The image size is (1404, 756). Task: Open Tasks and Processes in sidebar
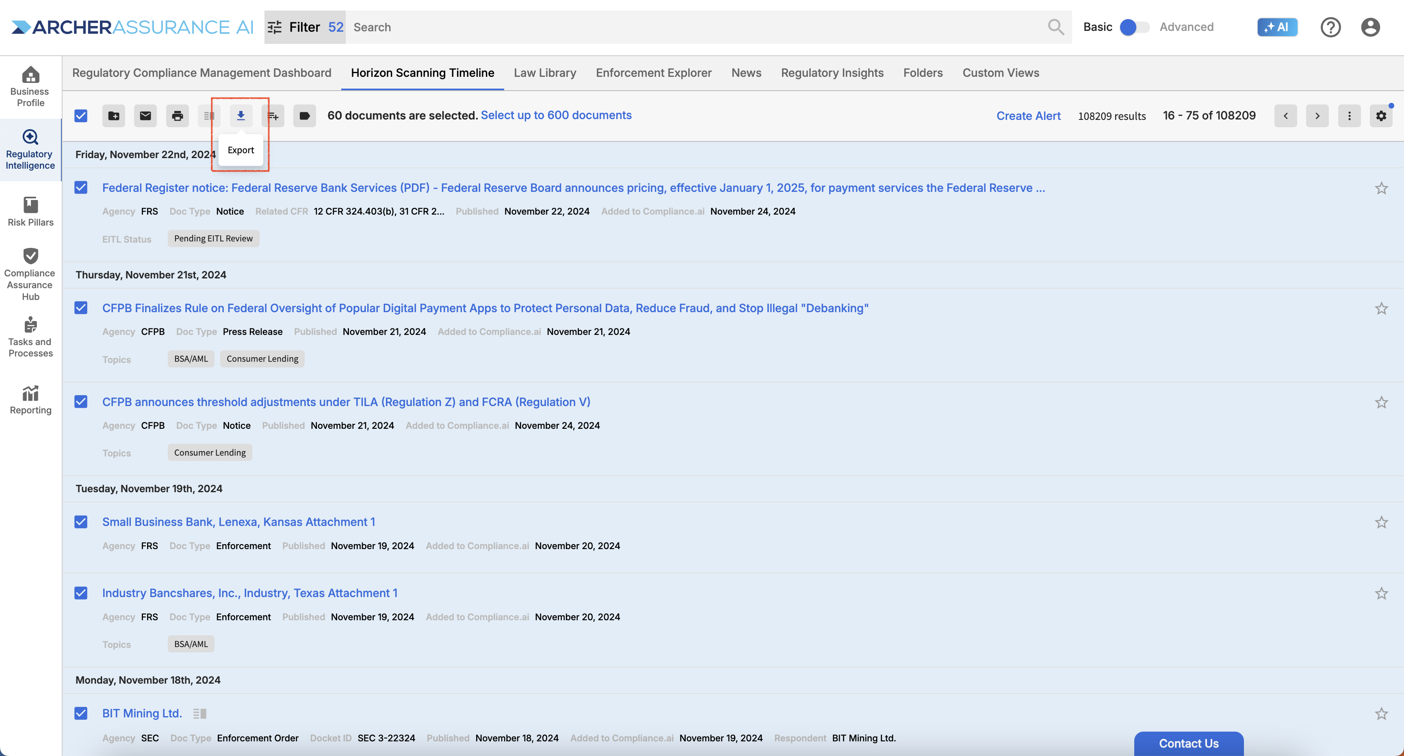(x=30, y=337)
